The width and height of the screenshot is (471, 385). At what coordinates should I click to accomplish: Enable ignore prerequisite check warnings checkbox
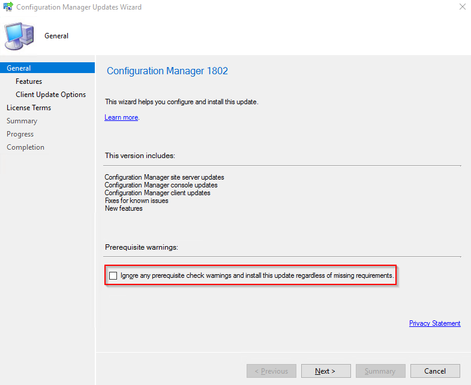click(113, 275)
